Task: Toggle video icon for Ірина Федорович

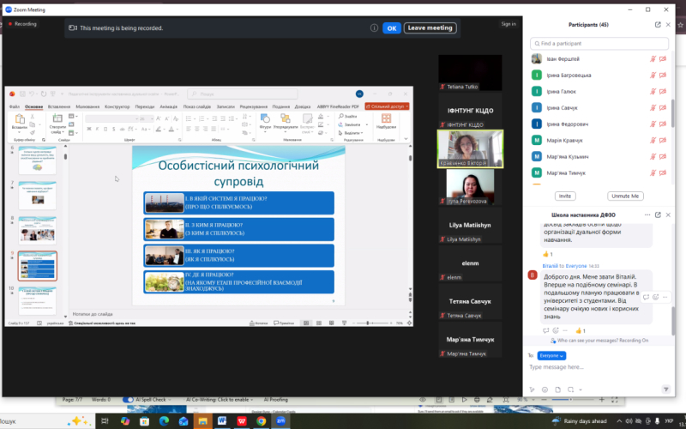Action: (x=663, y=124)
